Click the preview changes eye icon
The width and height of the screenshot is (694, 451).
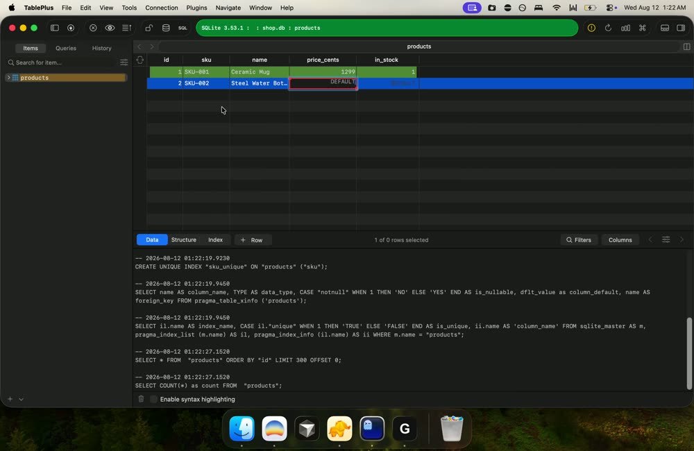110,28
